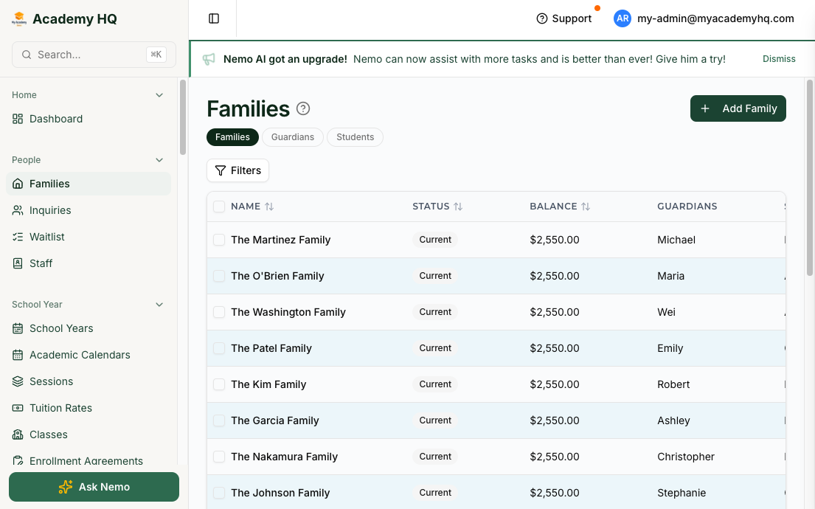
Task: Click the Ask Nemo sparkle icon
Action: click(66, 487)
